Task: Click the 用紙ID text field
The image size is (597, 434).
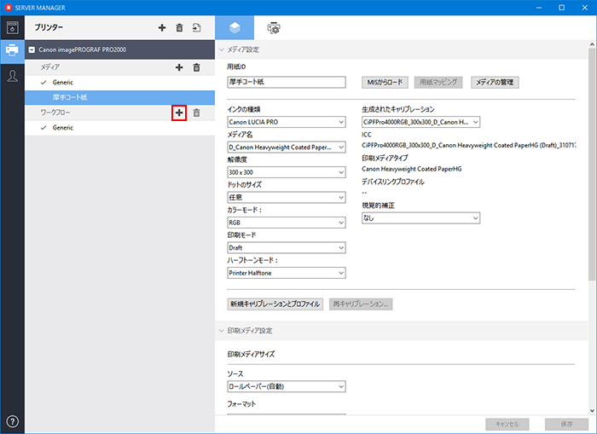Action: coord(286,83)
